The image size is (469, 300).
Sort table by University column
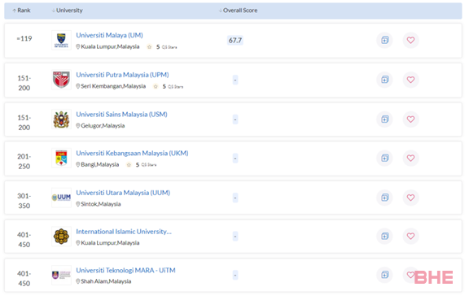click(x=68, y=11)
